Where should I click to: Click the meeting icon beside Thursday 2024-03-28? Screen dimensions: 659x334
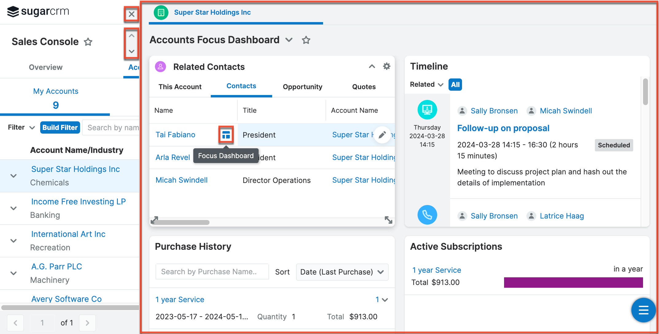coord(427,109)
